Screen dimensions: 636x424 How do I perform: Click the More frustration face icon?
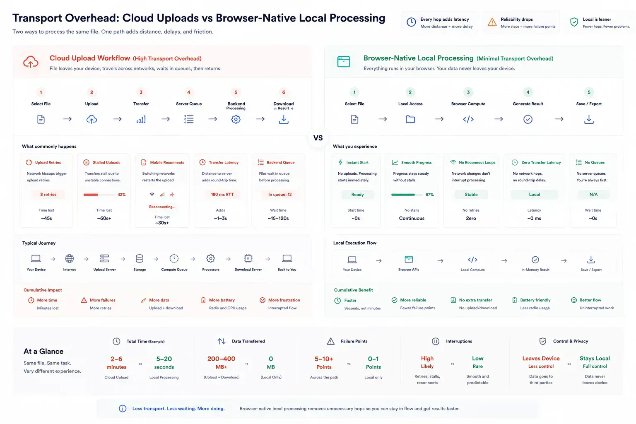point(263,300)
